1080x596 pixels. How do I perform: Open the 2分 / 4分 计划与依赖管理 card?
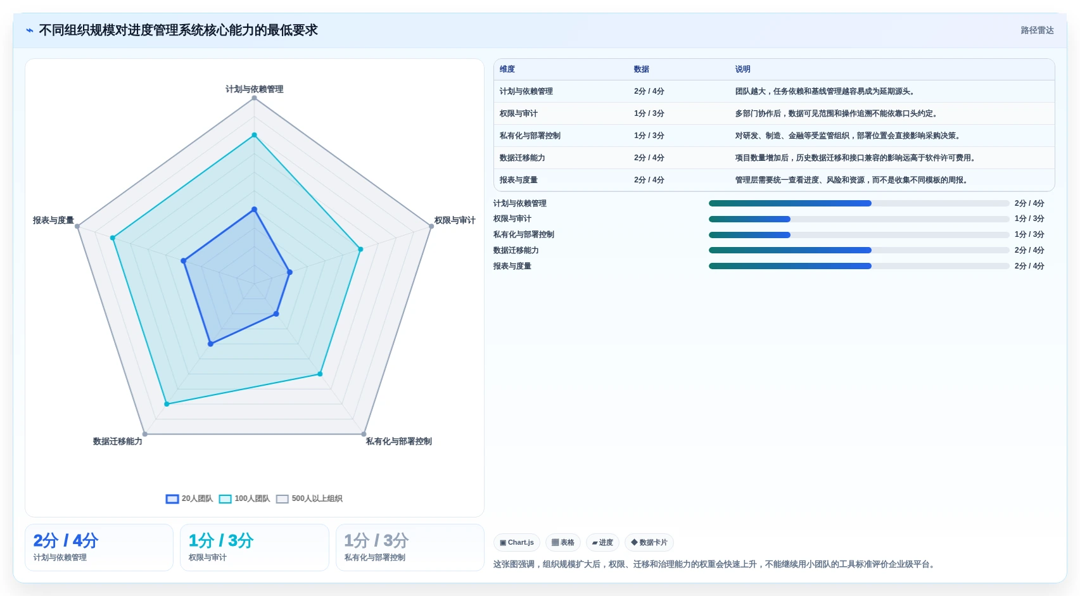click(99, 548)
